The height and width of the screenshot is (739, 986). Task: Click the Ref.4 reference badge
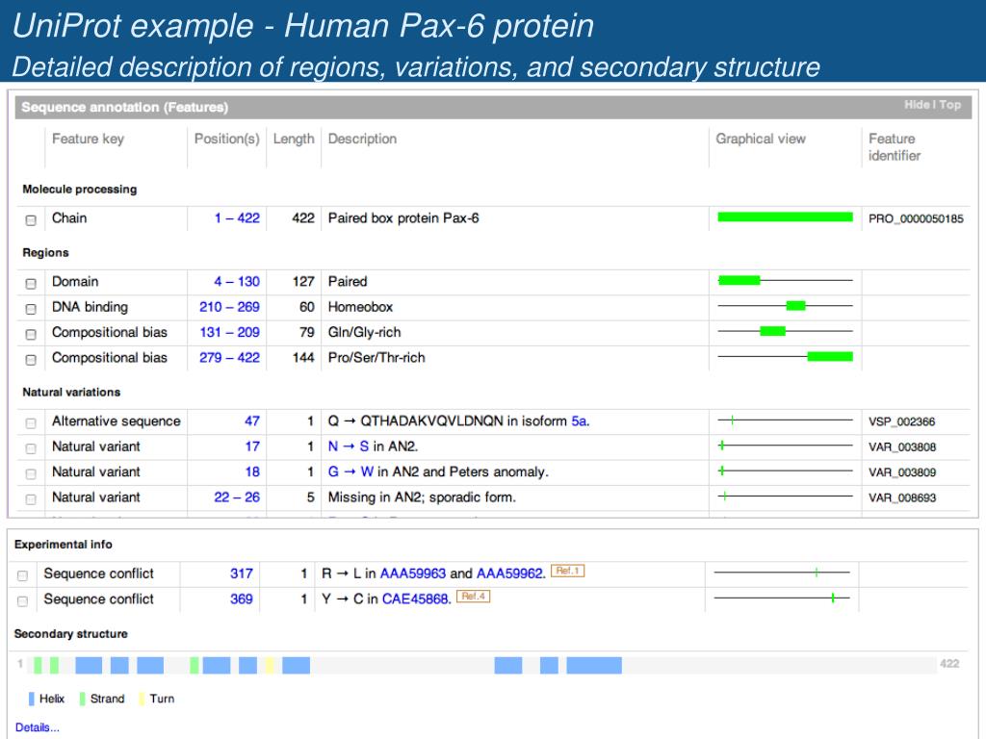tap(474, 596)
